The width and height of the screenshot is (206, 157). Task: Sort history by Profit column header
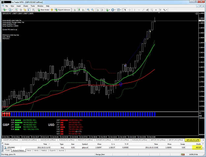point(193,144)
